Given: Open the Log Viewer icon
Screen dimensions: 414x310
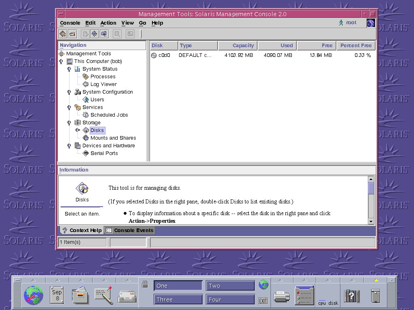Looking at the screenshot, I should (x=86, y=84).
